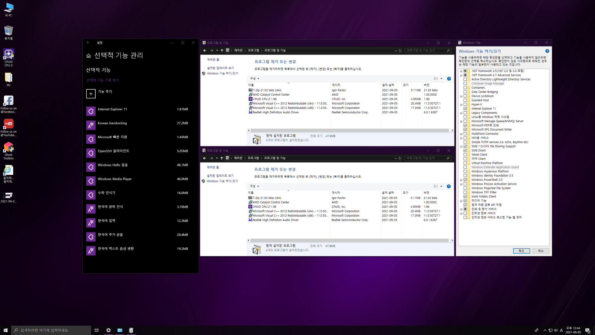
Task: Toggle the Microsoft PDF로 인쇄 checkbox
Action: coord(465,125)
